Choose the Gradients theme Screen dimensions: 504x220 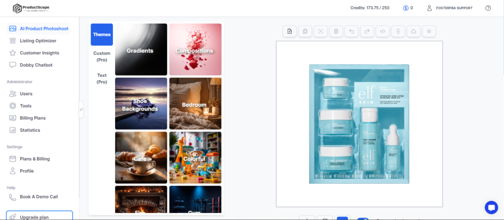pyautogui.click(x=141, y=50)
